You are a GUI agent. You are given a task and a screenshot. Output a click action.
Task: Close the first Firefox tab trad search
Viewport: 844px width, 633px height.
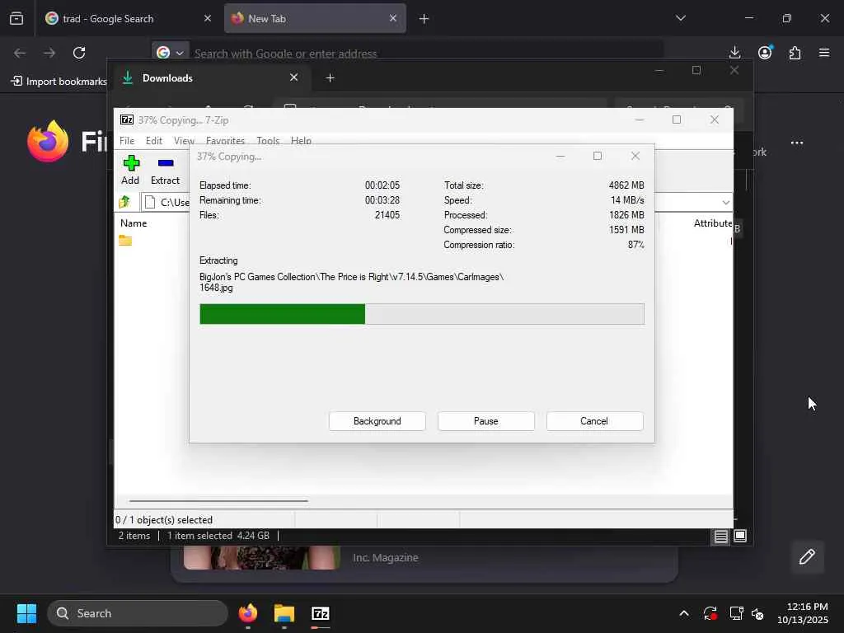pos(207,18)
